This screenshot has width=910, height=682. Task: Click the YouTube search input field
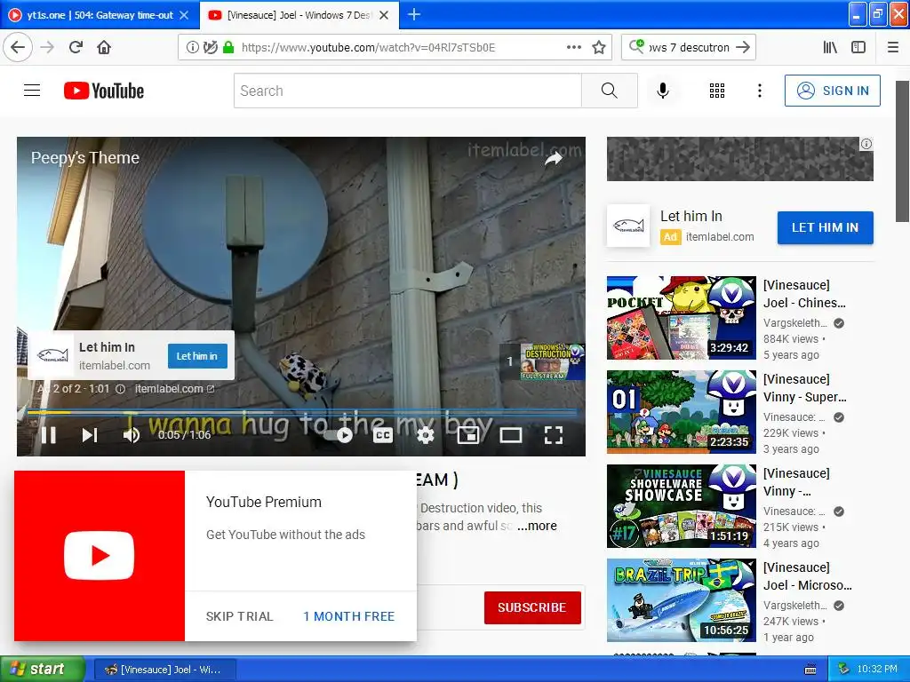[x=407, y=91]
